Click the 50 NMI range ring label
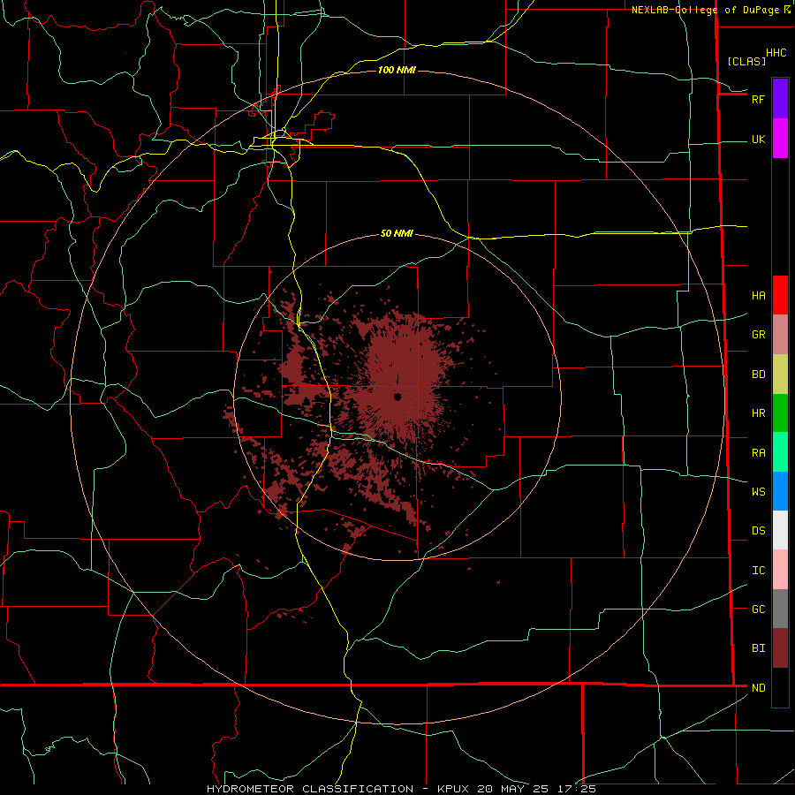The image size is (795, 795). click(x=397, y=234)
